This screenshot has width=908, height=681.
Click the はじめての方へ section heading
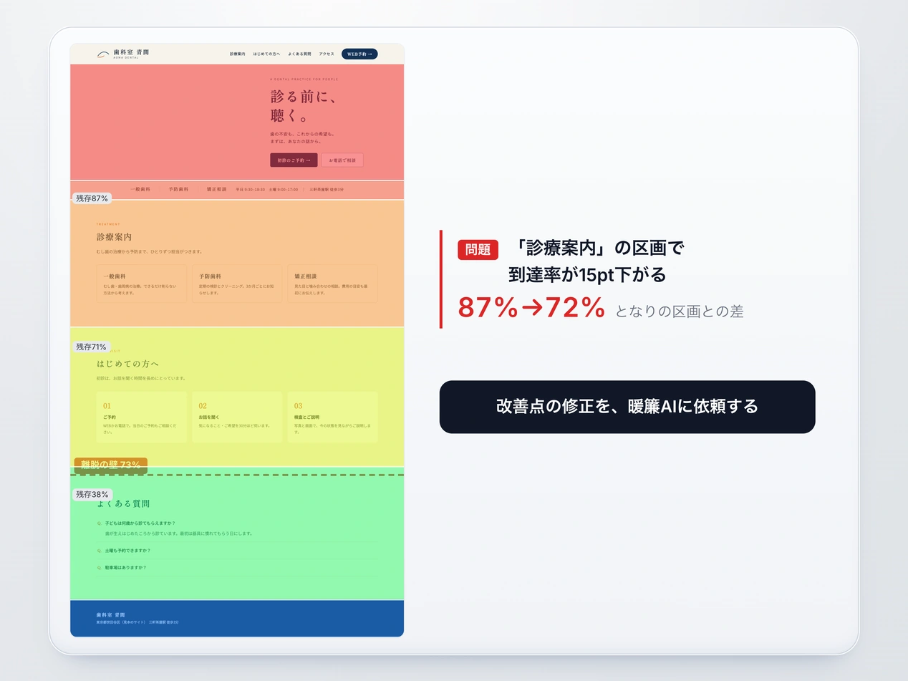[x=127, y=364]
